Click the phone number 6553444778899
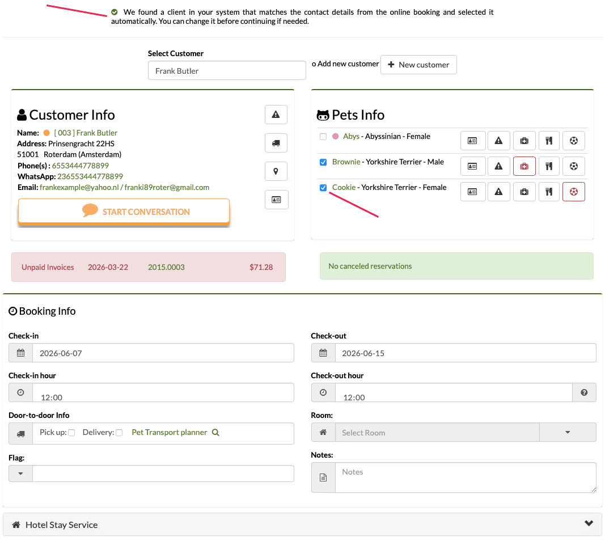Image resolution: width=605 pixels, height=541 pixels. (x=81, y=166)
